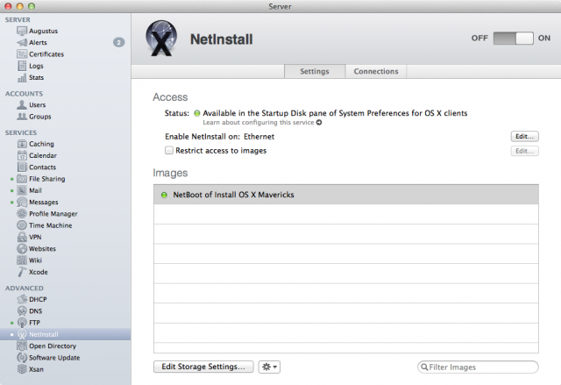Click the ACCOUNTS section header
The image size is (561, 385).
pyautogui.click(x=24, y=94)
